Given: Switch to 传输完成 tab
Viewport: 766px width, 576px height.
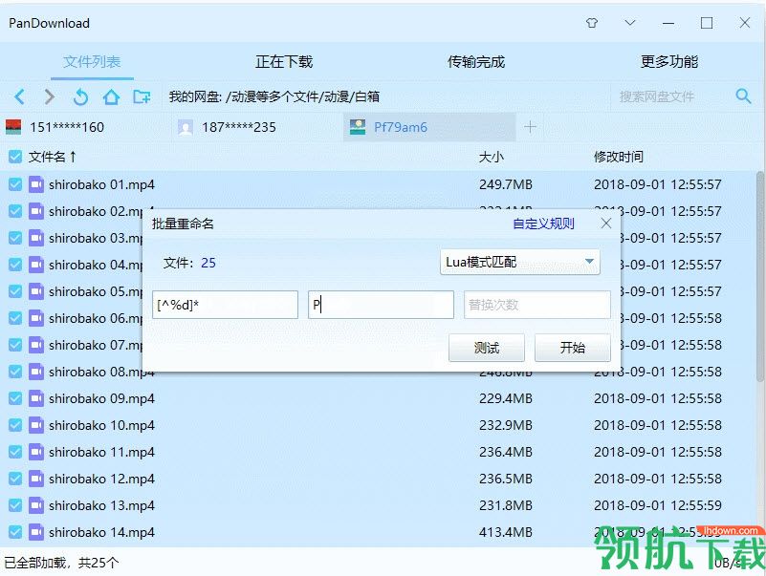Looking at the screenshot, I should point(476,61).
